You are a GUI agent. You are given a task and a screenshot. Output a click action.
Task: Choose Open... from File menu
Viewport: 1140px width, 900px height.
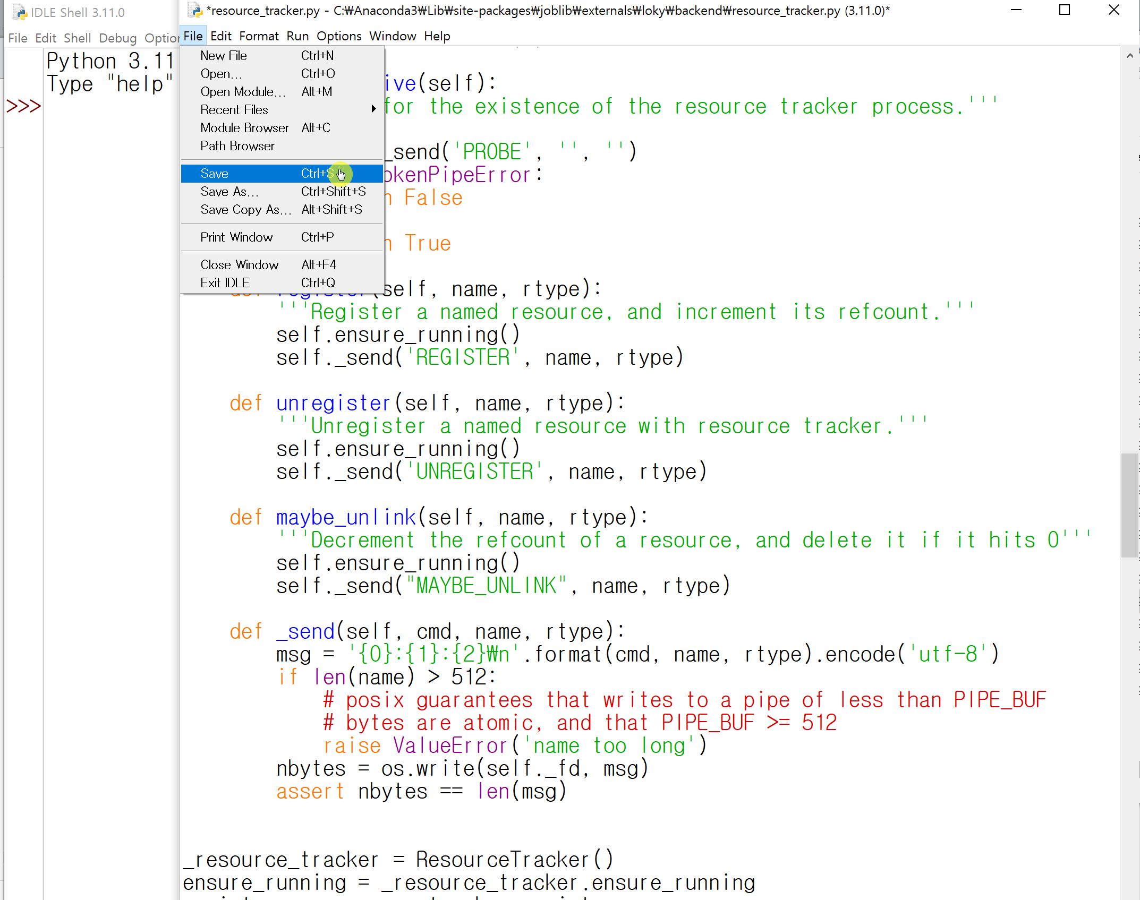(221, 74)
